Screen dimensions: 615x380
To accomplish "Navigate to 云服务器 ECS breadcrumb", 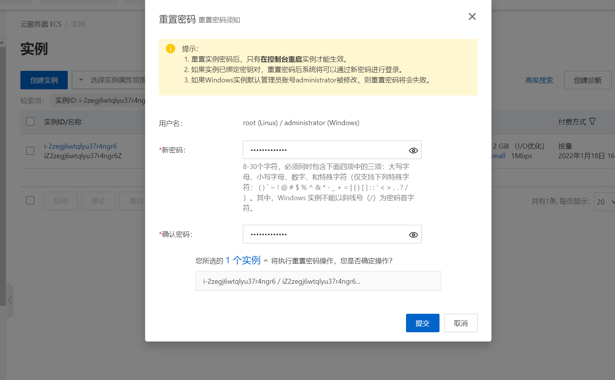I will (x=41, y=24).
